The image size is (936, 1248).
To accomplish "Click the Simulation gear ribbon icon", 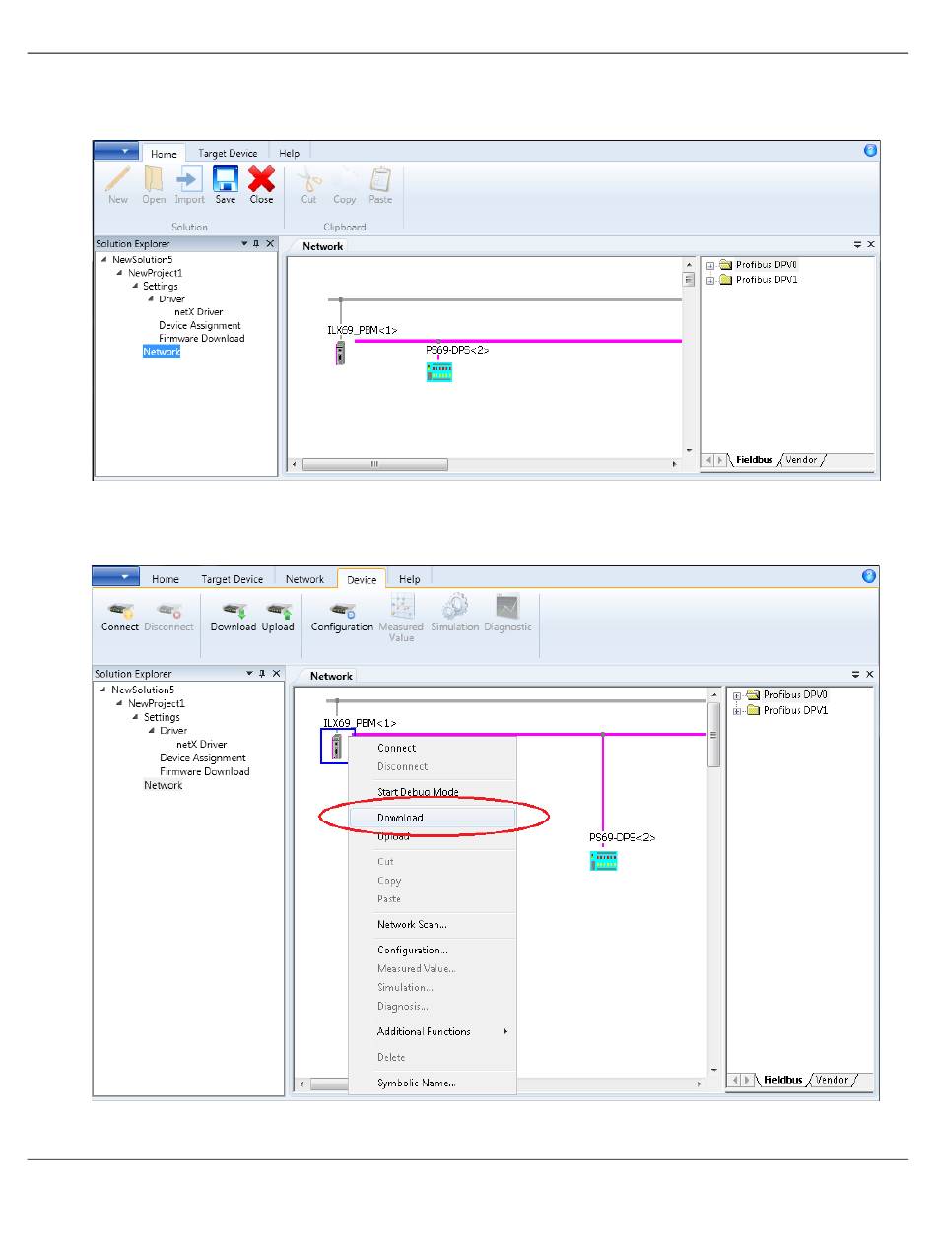I will pos(454,607).
